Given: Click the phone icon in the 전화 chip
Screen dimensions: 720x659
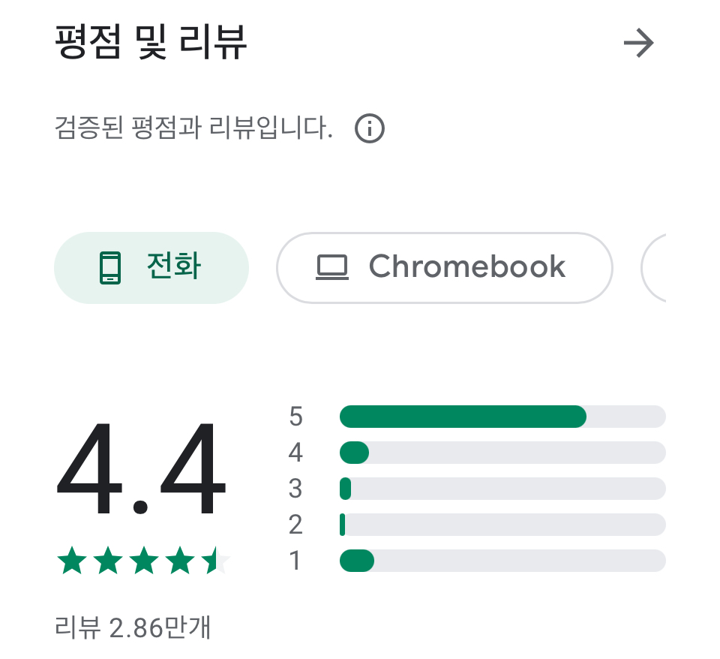Looking at the screenshot, I should pyautogui.click(x=110, y=267).
